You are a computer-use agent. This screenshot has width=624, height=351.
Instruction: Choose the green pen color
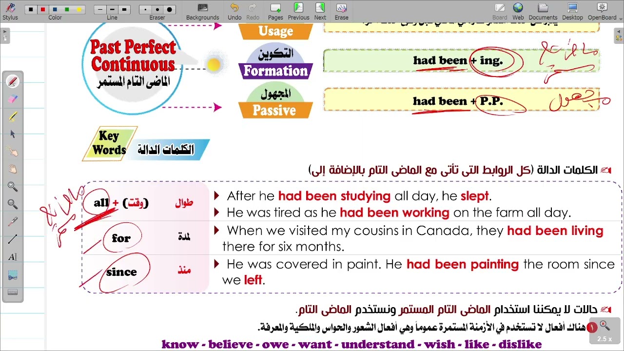[x=67, y=9]
